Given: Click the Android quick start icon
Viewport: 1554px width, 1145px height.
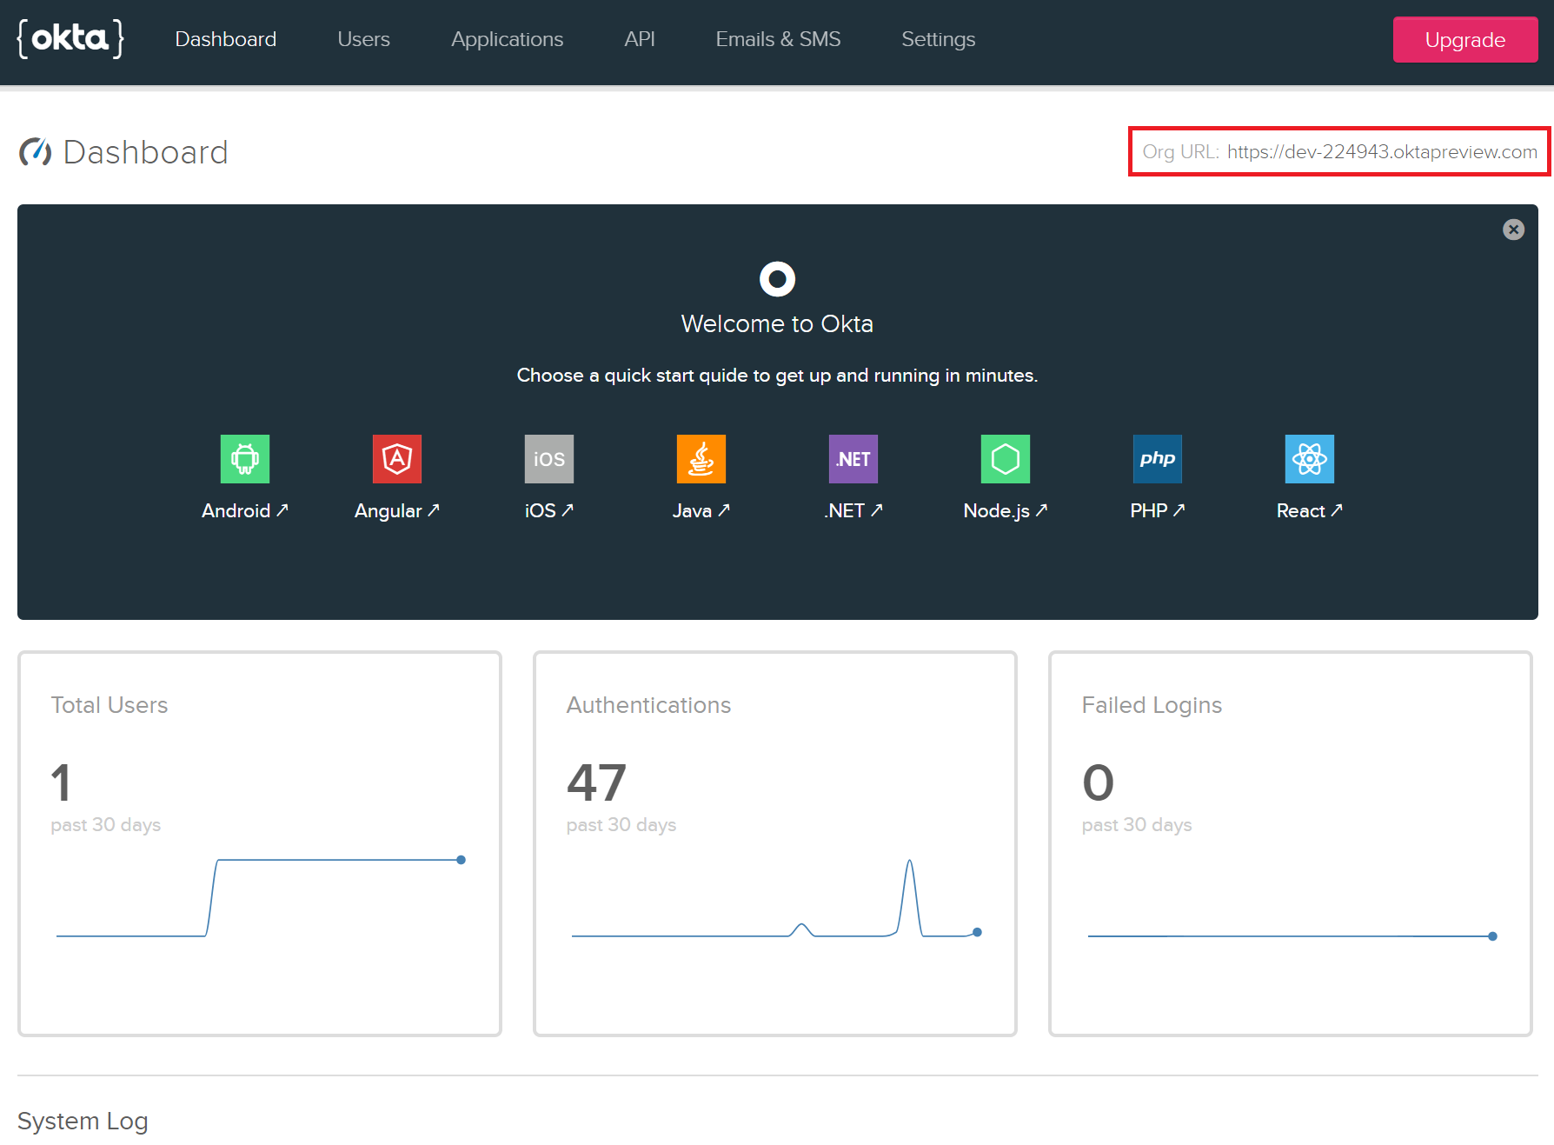Looking at the screenshot, I should pos(244,459).
